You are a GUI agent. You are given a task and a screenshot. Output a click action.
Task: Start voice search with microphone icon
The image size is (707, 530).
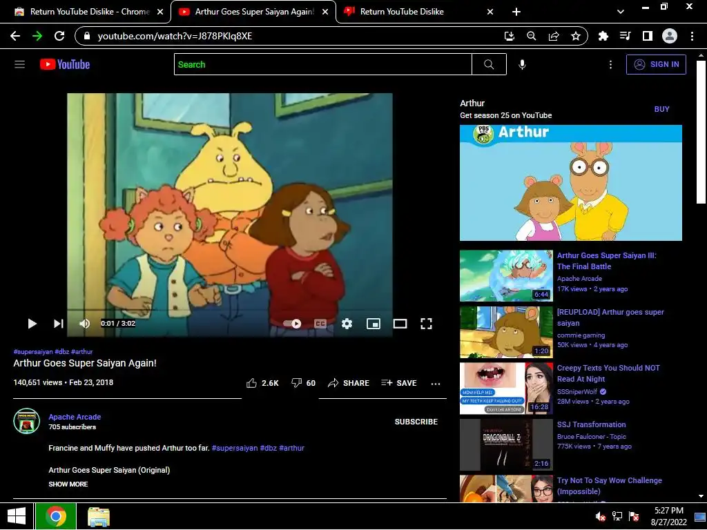tap(522, 64)
